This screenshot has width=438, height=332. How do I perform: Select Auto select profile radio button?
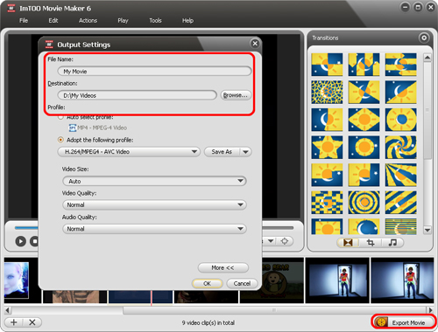pyautogui.click(x=60, y=117)
